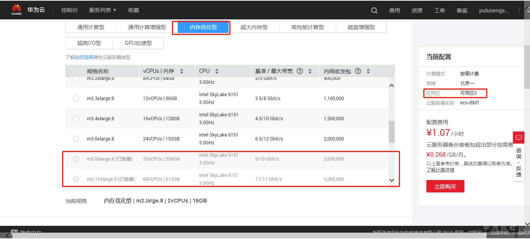Sort by CPU column arrows
The height and width of the screenshot is (239, 530).
(217, 71)
